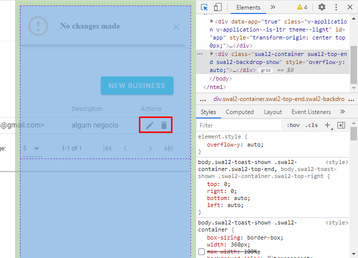Open the node actions ellipsis in DOM tree
Screen dimensions: 358x258
click(x=200, y=54)
